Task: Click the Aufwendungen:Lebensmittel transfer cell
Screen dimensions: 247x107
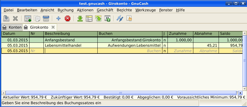Action: click(x=130, y=46)
